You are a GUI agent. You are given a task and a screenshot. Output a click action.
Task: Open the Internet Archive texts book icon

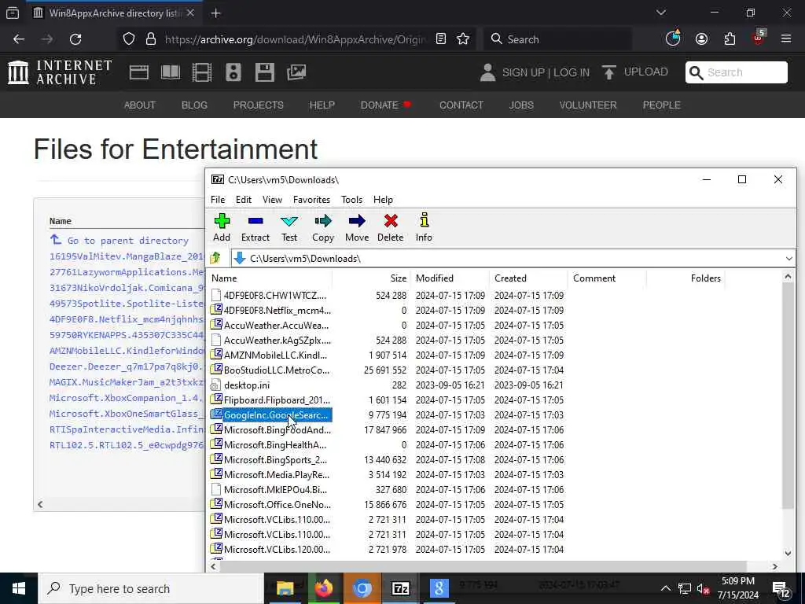point(171,72)
